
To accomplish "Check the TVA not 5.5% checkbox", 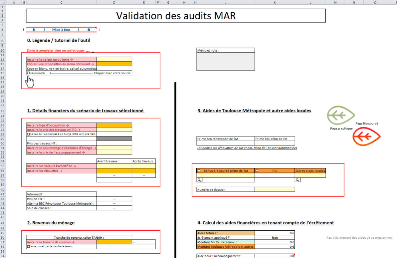I will click(x=29, y=134).
